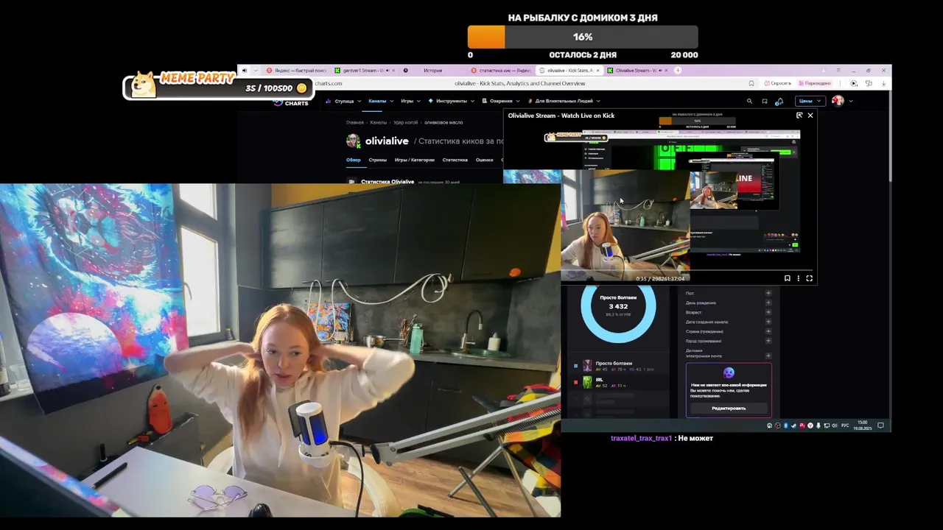
Task: Open the Каналы breadcrumb link
Action: click(378, 122)
